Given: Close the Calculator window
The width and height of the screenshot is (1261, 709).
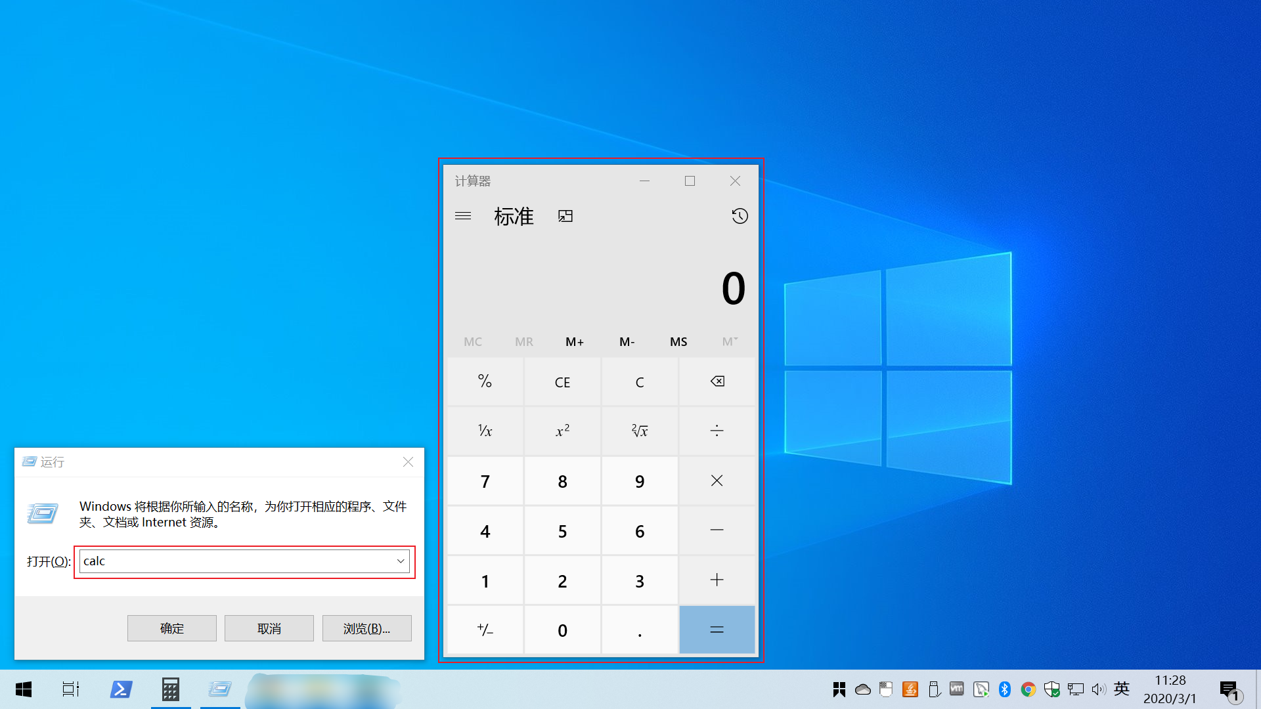Looking at the screenshot, I should coord(735,181).
